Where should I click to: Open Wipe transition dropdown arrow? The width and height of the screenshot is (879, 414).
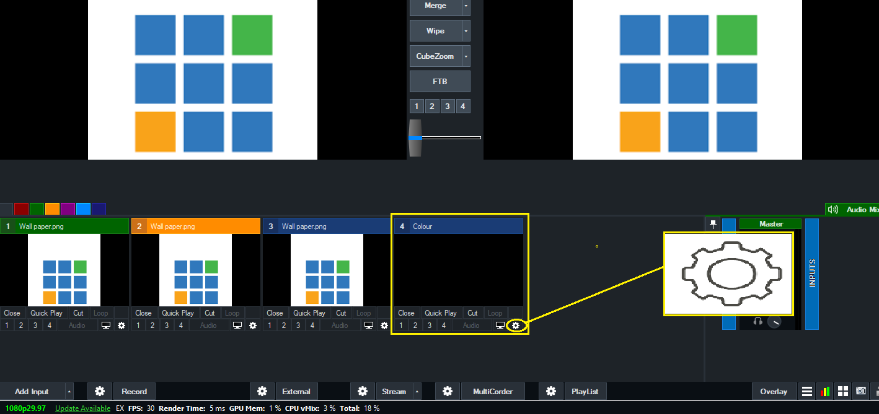(466, 31)
